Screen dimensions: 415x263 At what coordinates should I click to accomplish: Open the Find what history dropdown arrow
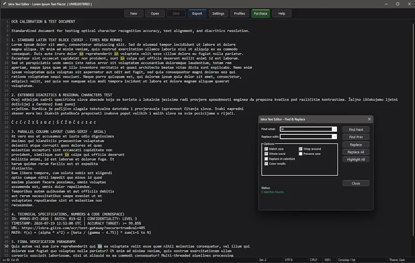tap(335, 129)
